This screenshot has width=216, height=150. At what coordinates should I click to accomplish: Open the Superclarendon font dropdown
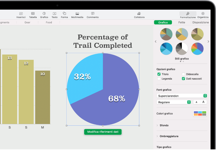coord(182,96)
